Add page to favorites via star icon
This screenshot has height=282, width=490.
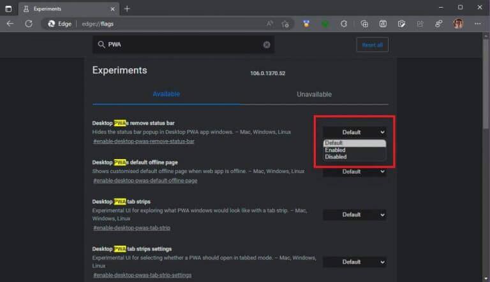click(x=285, y=24)
